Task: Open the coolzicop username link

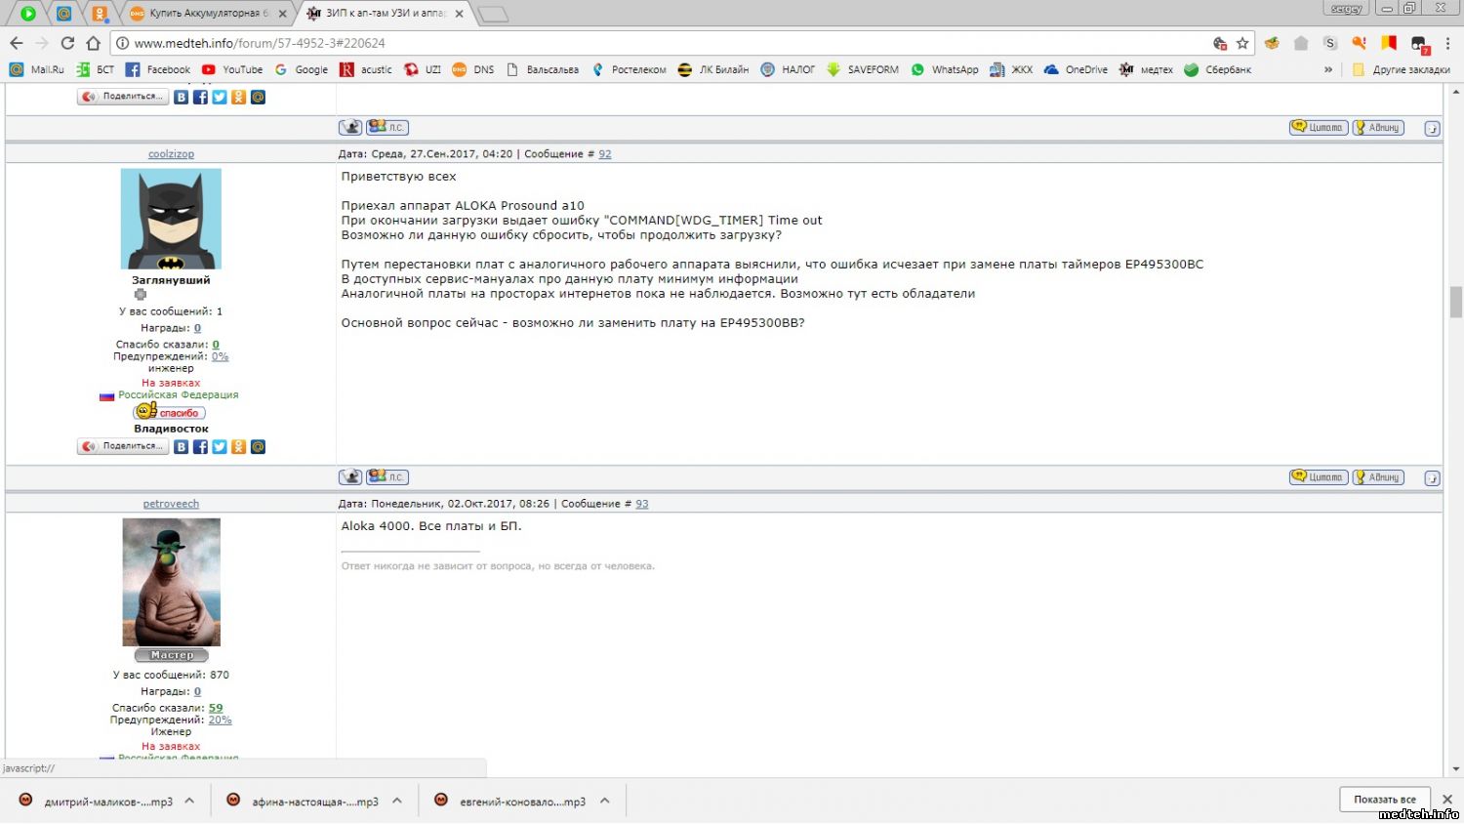Action: 171,154
